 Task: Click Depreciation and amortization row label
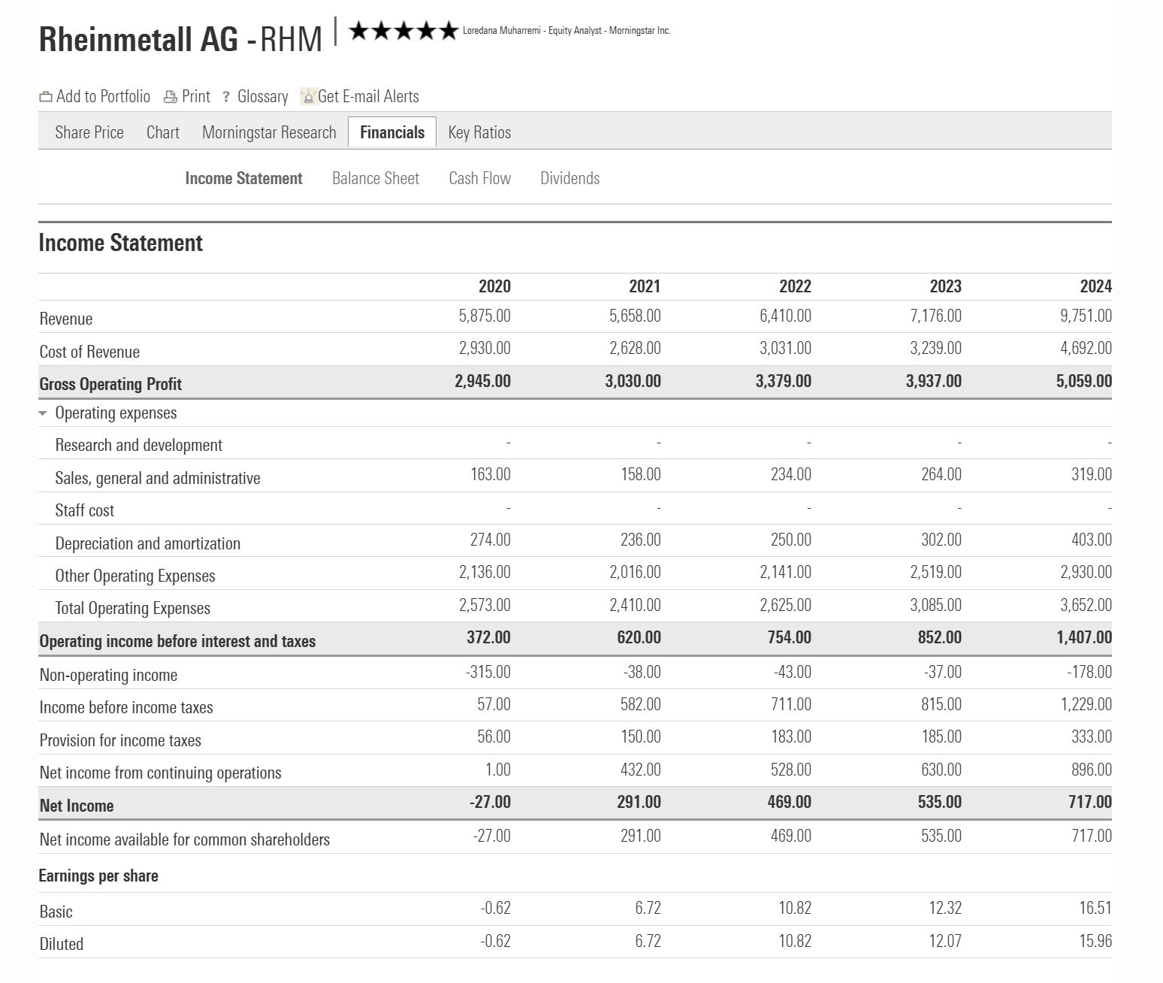[147, 543]
